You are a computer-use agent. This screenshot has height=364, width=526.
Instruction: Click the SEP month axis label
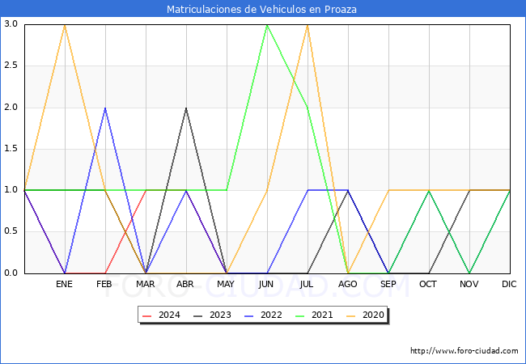[388, 284]
